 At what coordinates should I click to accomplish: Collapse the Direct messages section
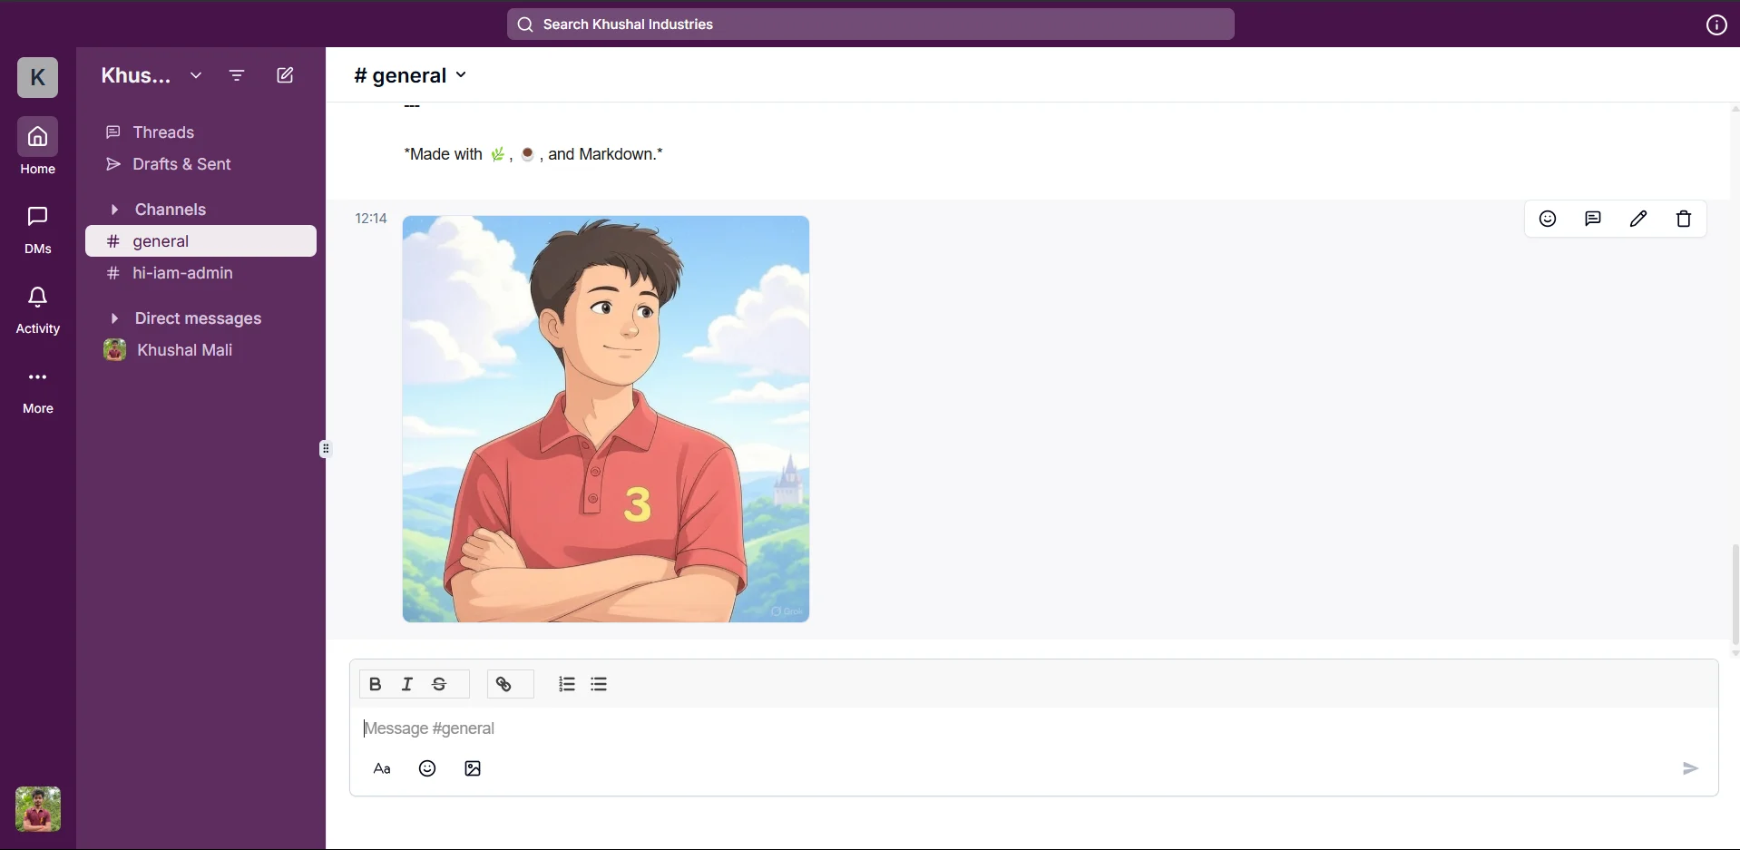point(114,318)
